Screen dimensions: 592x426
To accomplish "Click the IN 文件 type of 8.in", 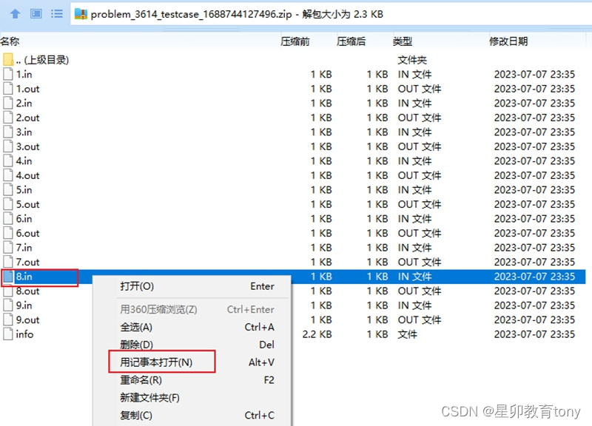I will pyautogui.click(x=414, y=276).
